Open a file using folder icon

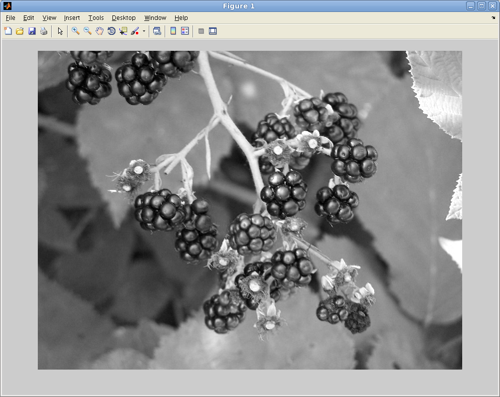pos(20,31)
